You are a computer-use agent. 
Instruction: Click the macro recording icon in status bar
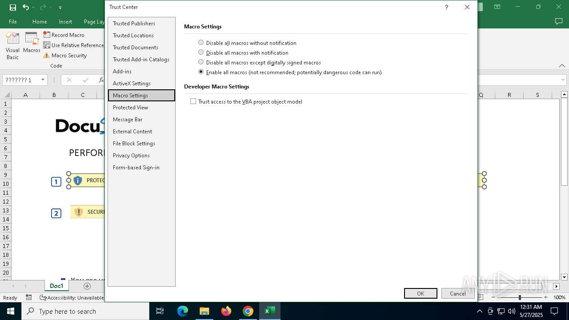pyautogui.click(x=29, y=297)
